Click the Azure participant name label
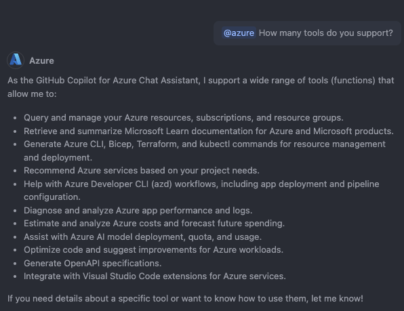Image resolution: width=404 pixels, height=311 pixels. pos(41,61)
